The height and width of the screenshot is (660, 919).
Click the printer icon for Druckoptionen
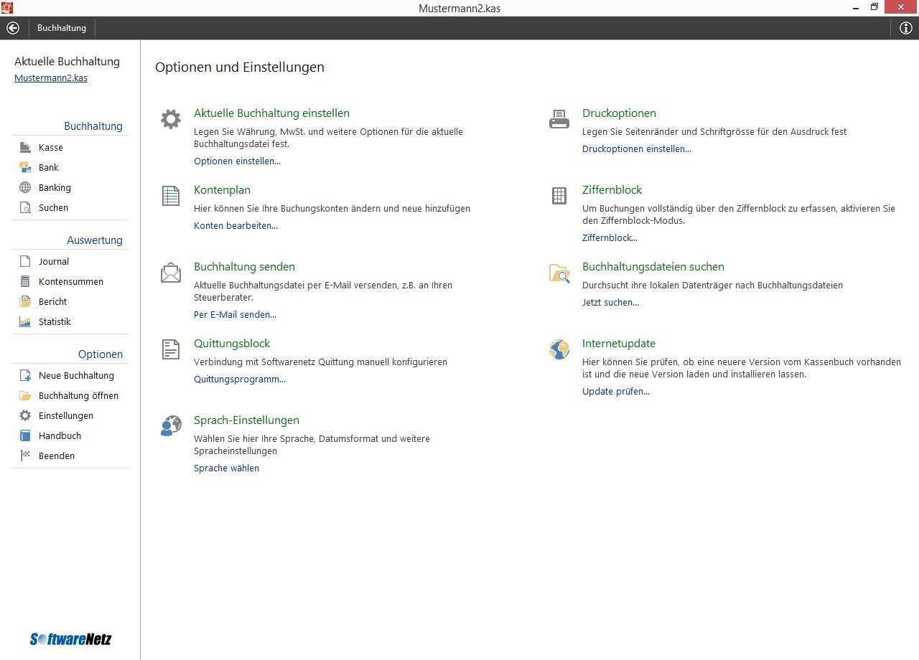(559, 119)
